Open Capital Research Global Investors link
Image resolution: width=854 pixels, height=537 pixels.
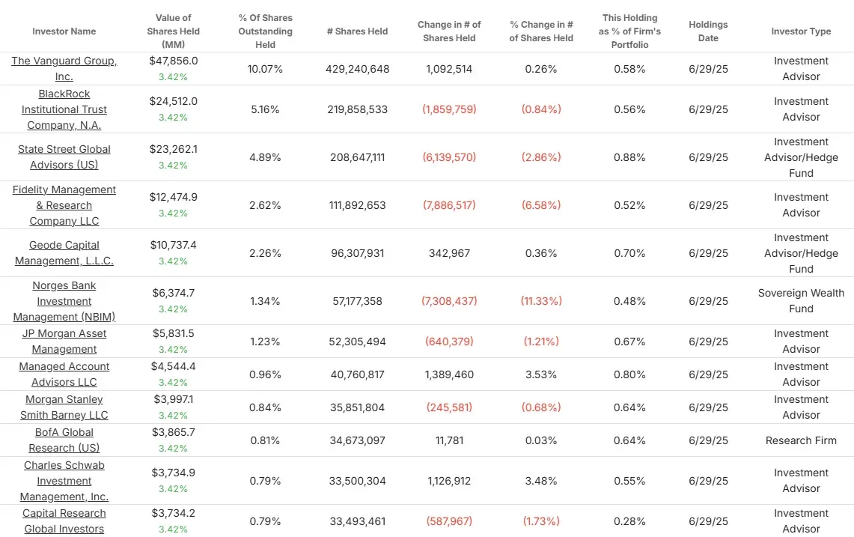coord(64,521)
